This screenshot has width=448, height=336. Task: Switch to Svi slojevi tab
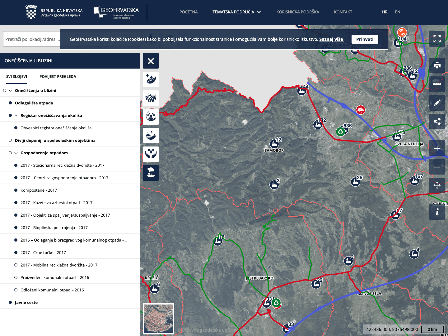(16, 76)
